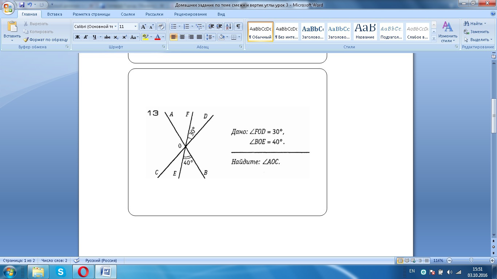Expand the bullets list dropdown
Image resolution: width=497 pixels, height=279 pixels.
(180, 27)
